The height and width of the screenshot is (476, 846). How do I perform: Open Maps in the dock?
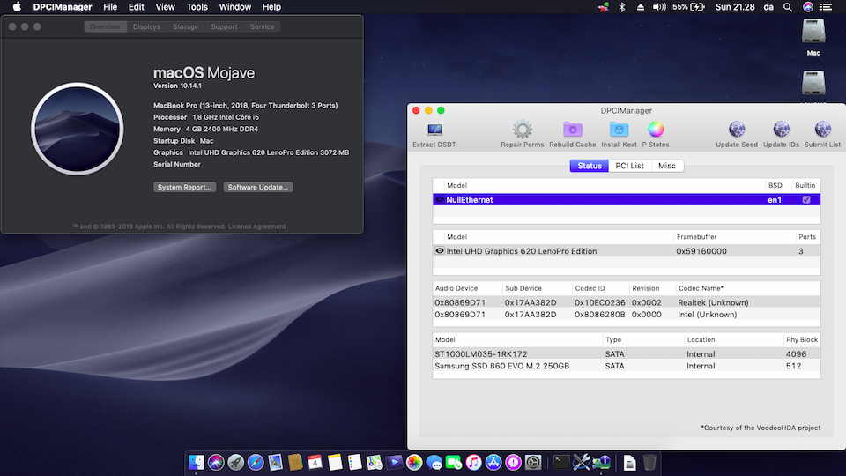[x=375, y=463]
